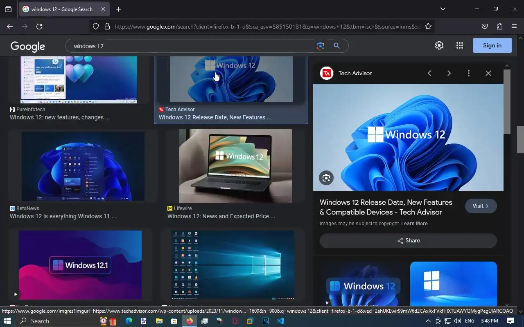Open the BetaNews Windows 12 thumbnail
This screenshot has width=524, height=327.
tap(83, 166)
